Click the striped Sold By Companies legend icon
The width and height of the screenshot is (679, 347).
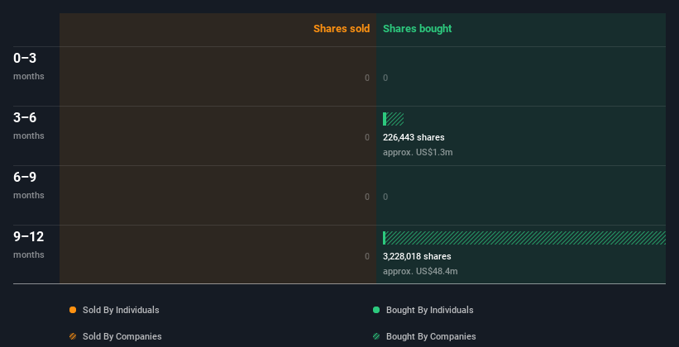(73, 336)
